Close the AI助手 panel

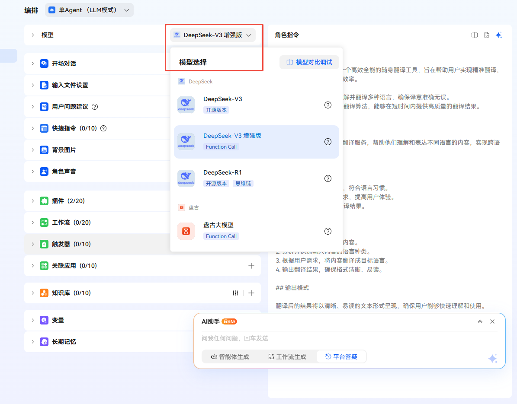point(492,321)
